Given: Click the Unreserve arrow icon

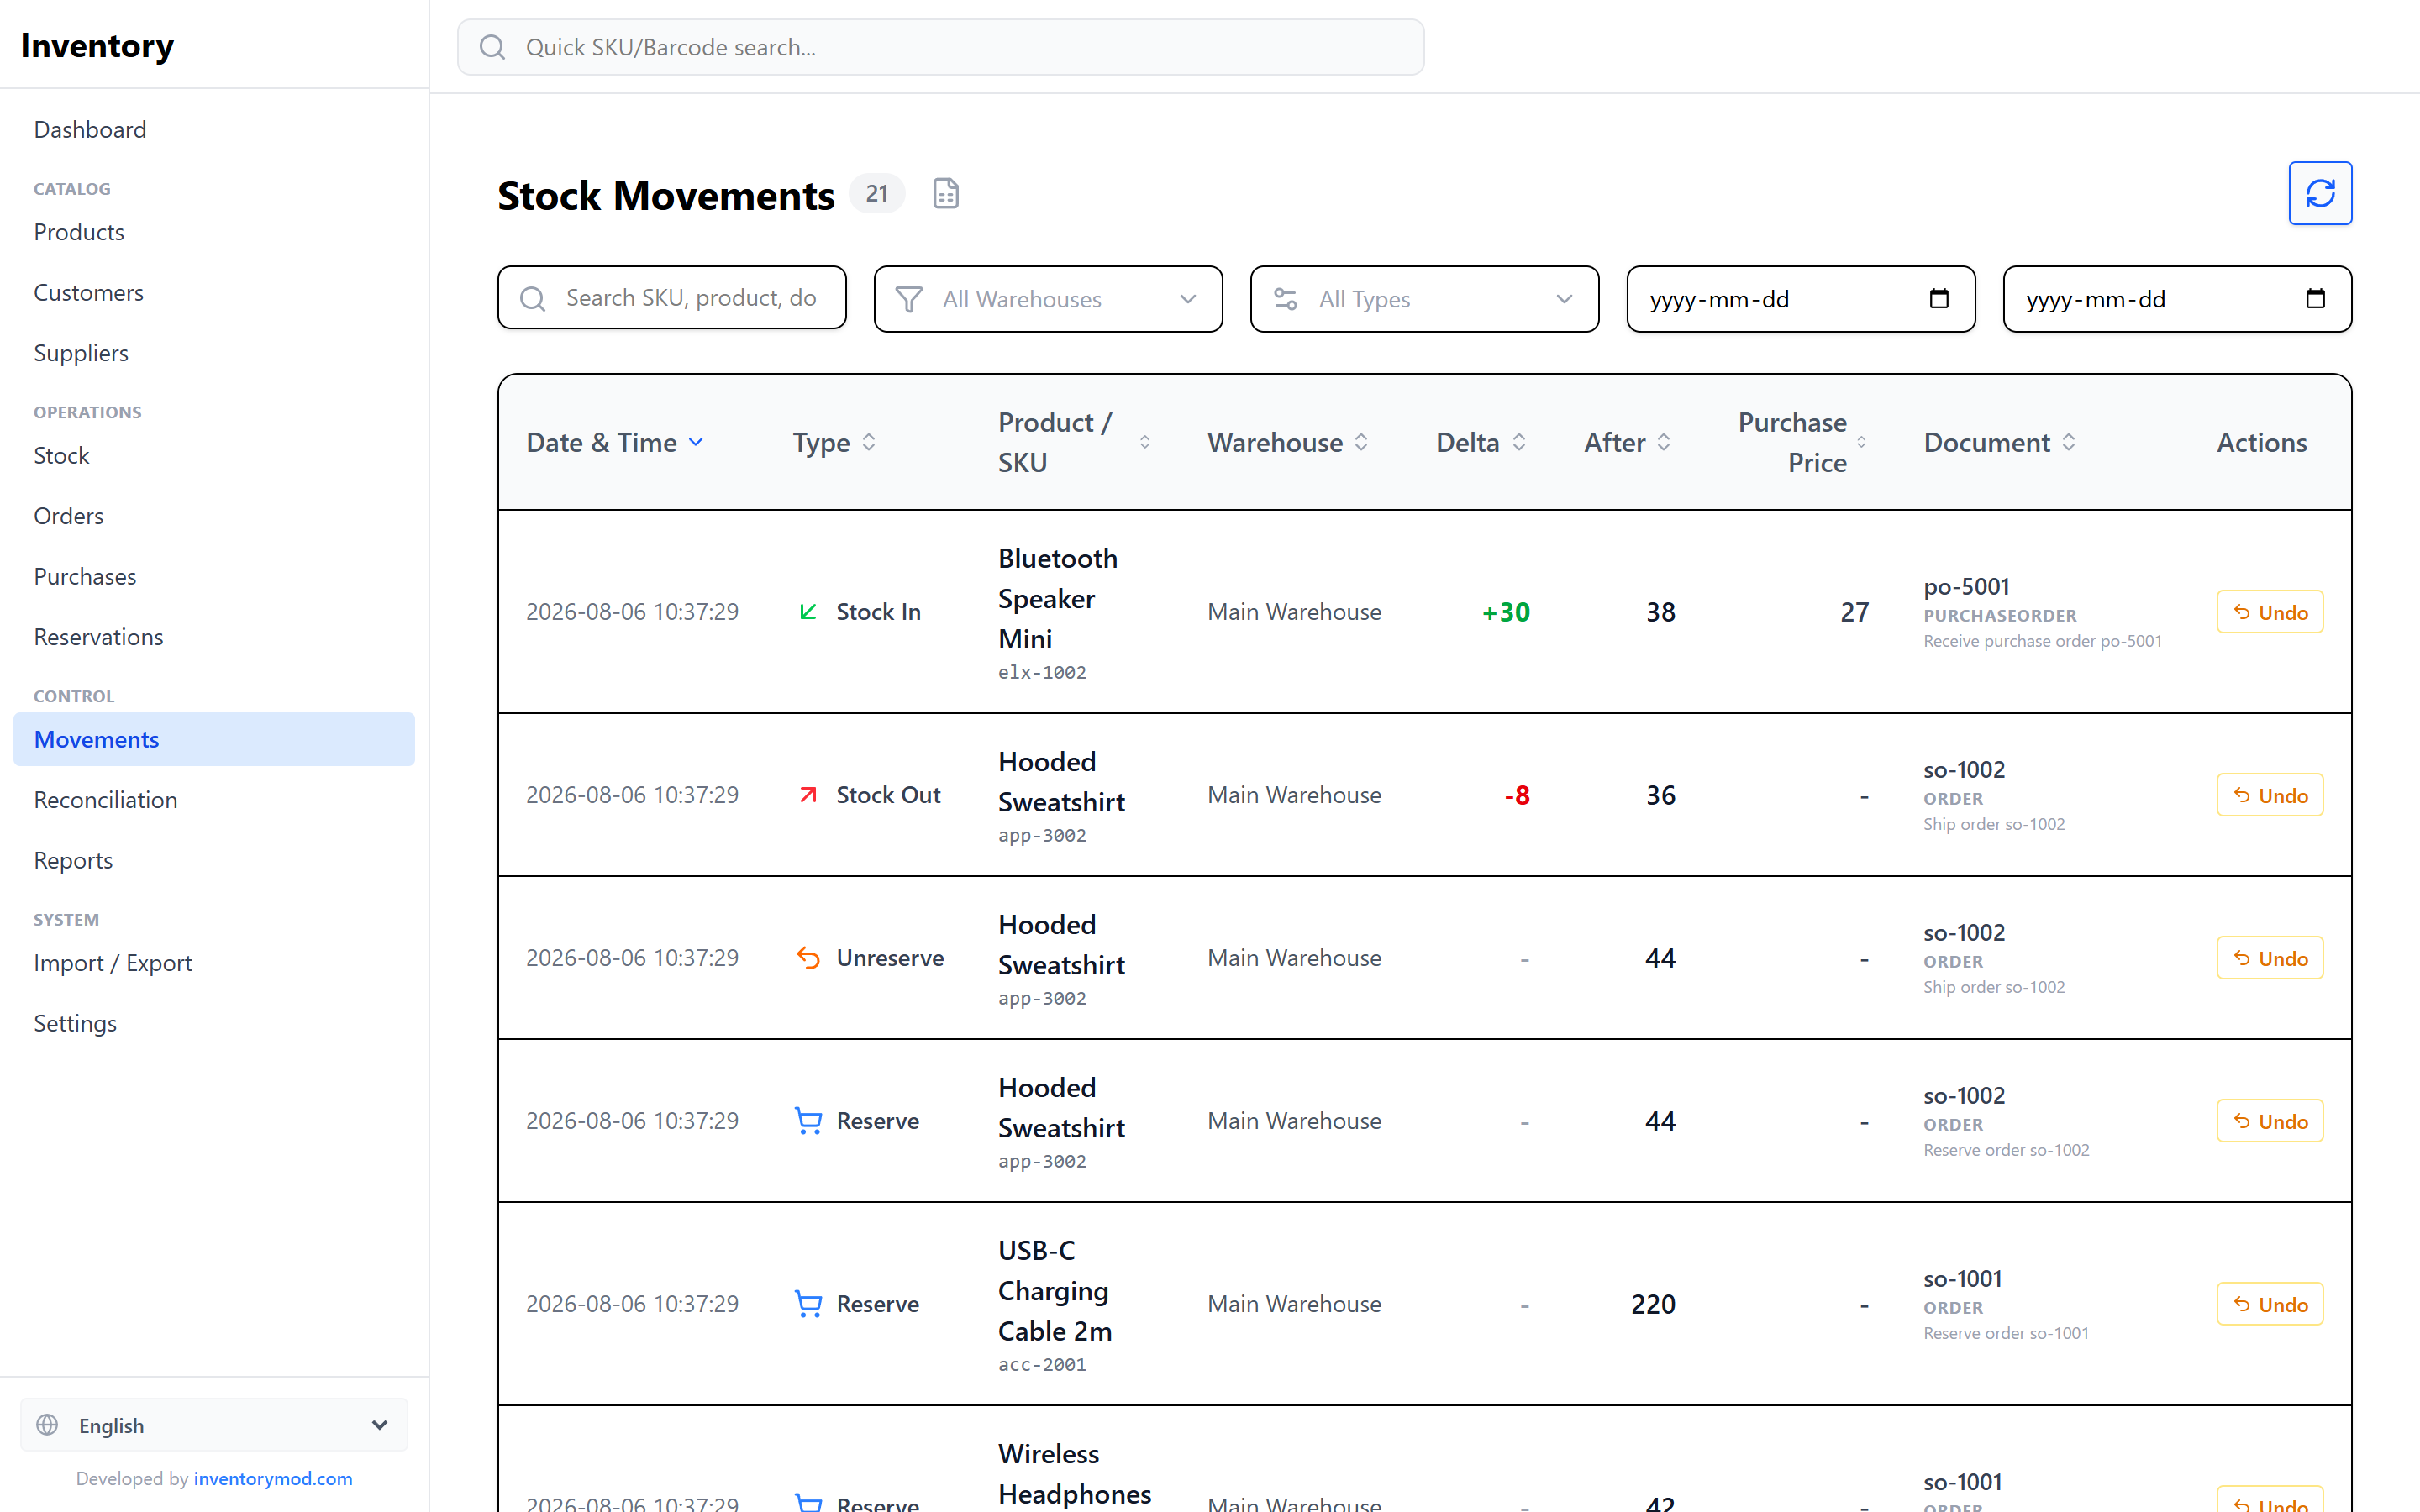Looking at the screenshot, I should (808, 957).
